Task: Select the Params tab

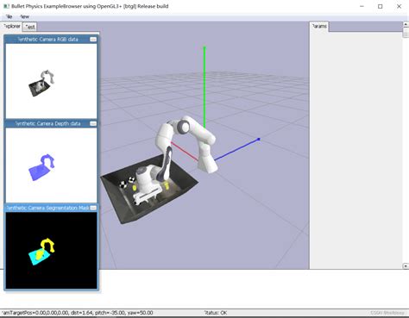Action: click(319, 26)
